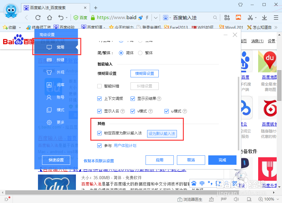The width and height of the screenshot is (282, 203).
Task: Go to home page icon
Action: point(50,18)
